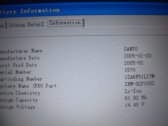Click the manufacturer value SANYO
Image resolution: width=168 pixels, height=126 pixels.
(131, 49)
